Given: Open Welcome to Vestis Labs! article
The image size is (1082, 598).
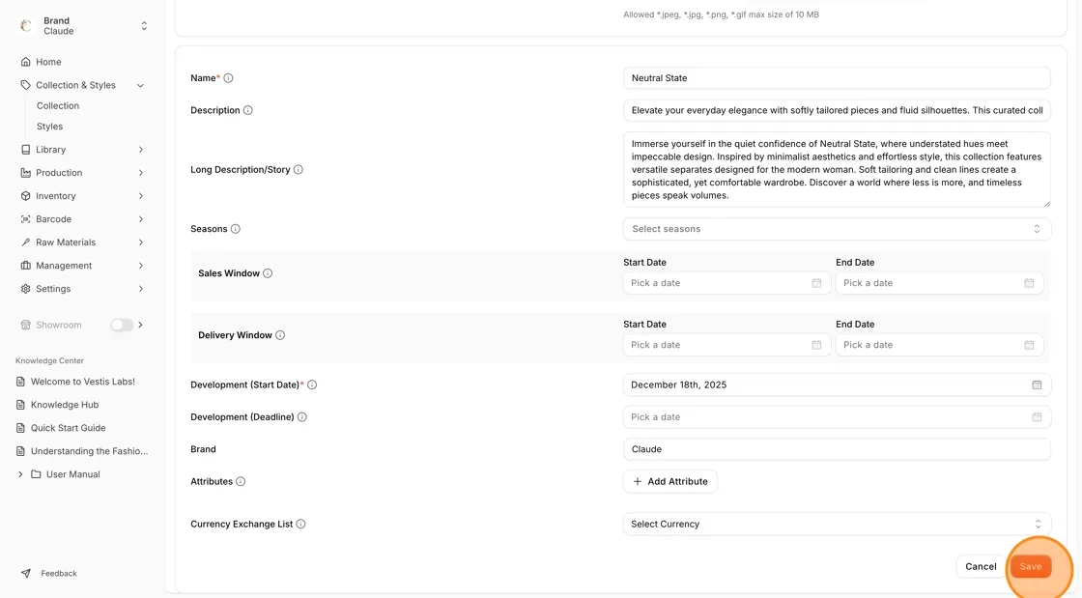Looking at the screenshot, I should point(83,382).
